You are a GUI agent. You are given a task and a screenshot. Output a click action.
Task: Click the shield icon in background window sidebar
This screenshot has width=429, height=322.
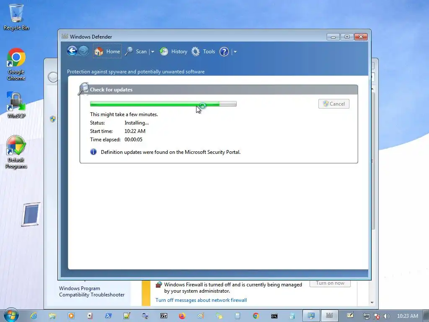(53, 119)
